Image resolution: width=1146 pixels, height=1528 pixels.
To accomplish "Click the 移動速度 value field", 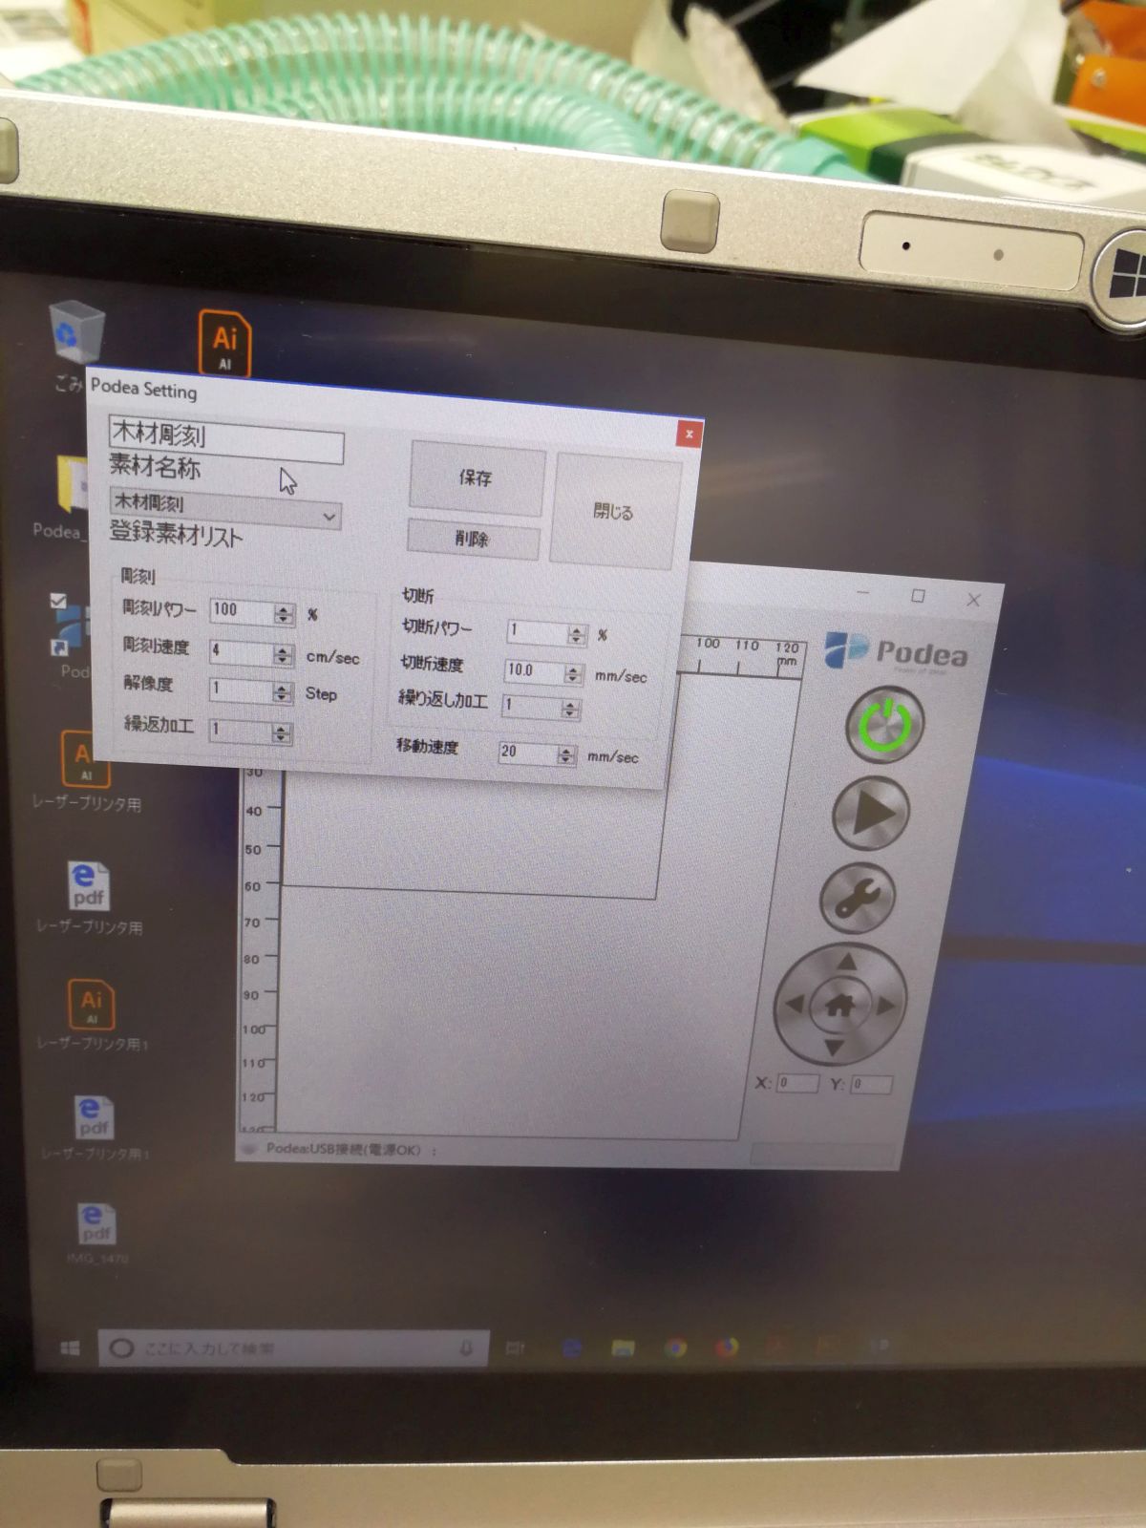I will (528, 753).
